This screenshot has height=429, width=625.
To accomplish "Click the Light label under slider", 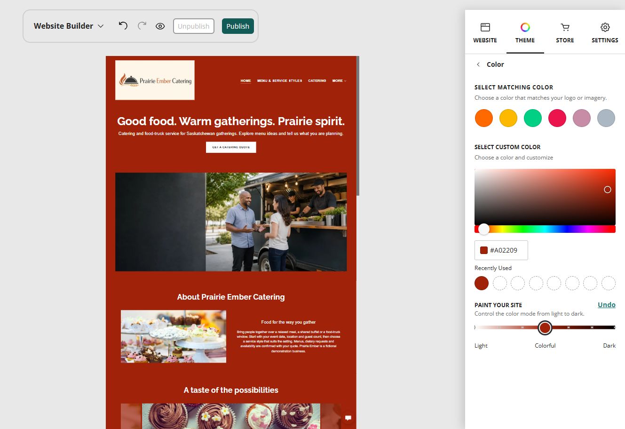I will tap(481, 346).
